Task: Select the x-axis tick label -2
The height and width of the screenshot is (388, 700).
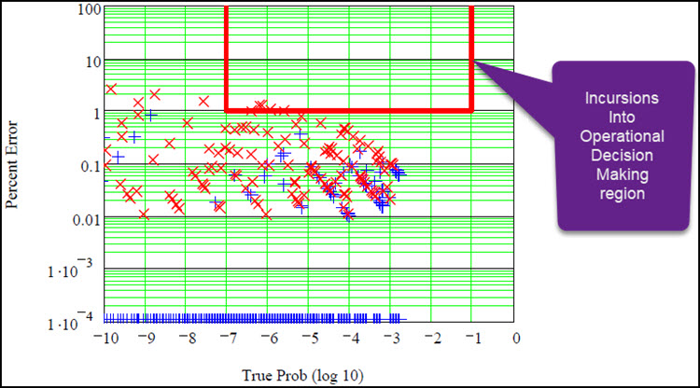Action: [x=431, y=338]
